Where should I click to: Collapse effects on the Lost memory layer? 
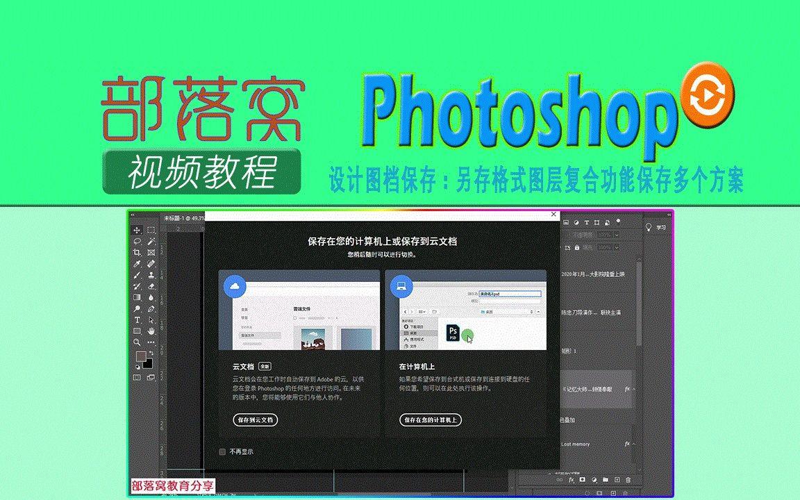pos(634,444)
